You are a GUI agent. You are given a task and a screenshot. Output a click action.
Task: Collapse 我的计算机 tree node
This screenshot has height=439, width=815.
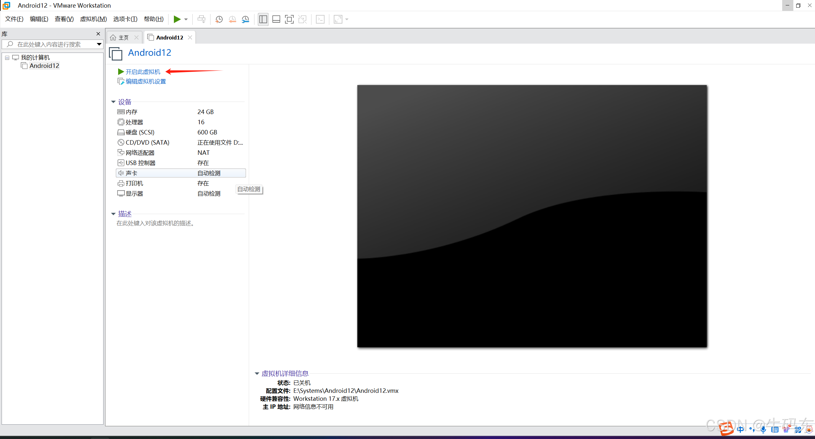[7, 58]
